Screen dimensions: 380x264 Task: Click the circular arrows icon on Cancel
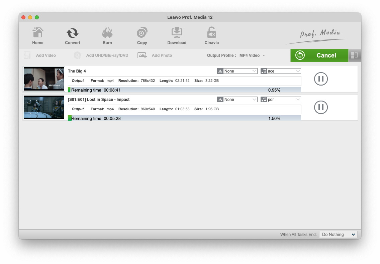click(300, 55)
